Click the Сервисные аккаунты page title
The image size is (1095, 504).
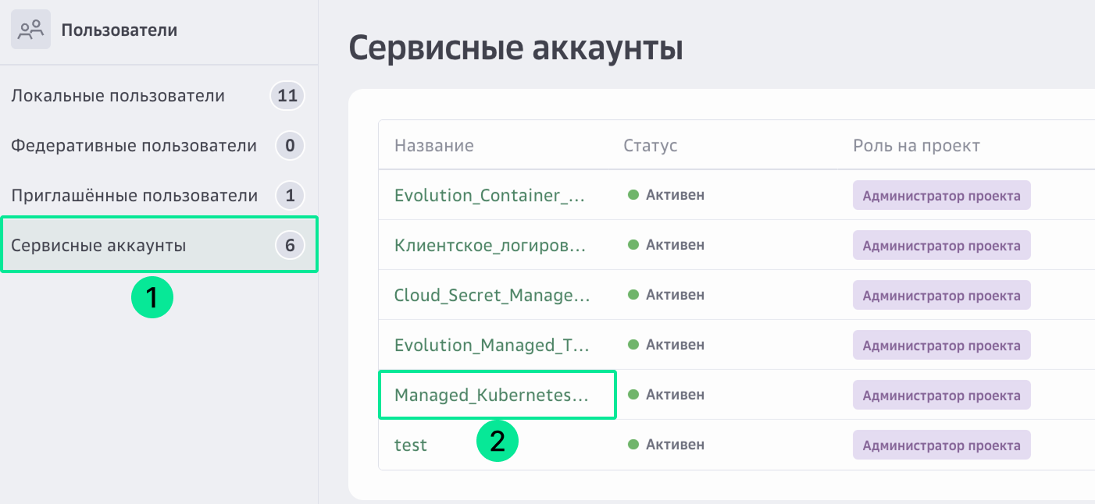(x=516, y=48)
